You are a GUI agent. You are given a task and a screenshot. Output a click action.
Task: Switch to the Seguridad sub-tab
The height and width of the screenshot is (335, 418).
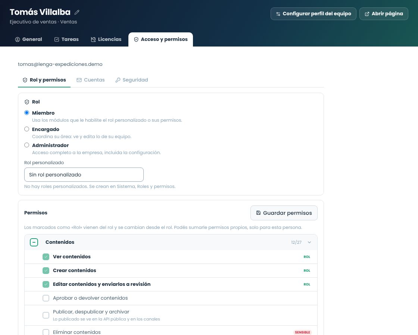[132, 80]
